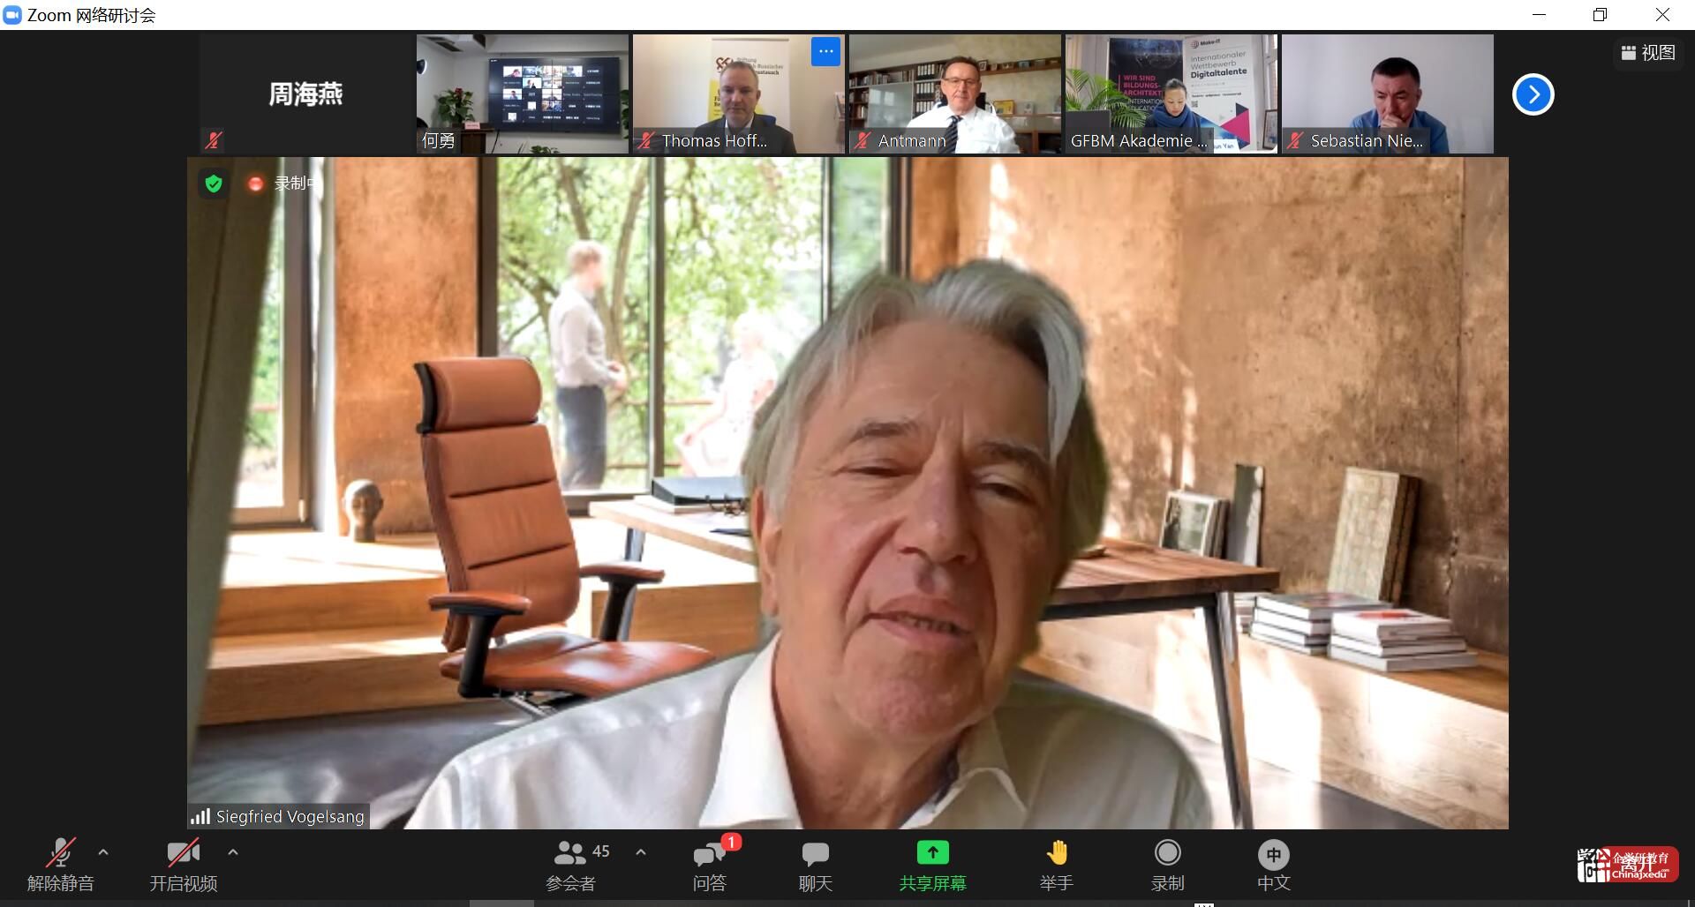This screenshot has height=907, width=1695.
Task: Expand video options arrow beside 开启视频
Action: [x=233, y=852]
